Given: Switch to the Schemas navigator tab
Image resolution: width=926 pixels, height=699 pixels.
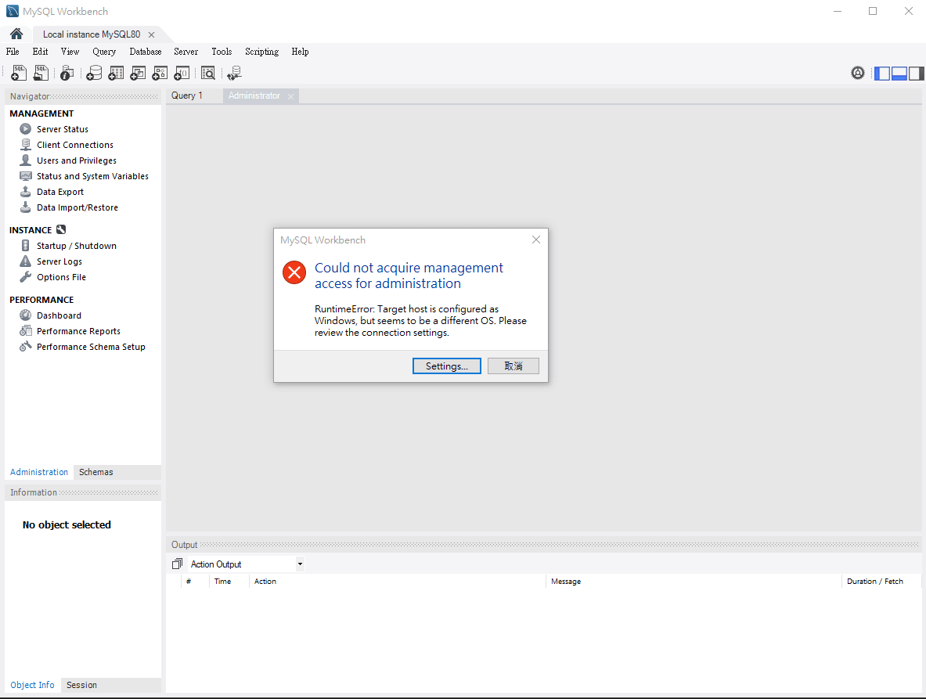Looking at the screenshot, I should point(95,472).
